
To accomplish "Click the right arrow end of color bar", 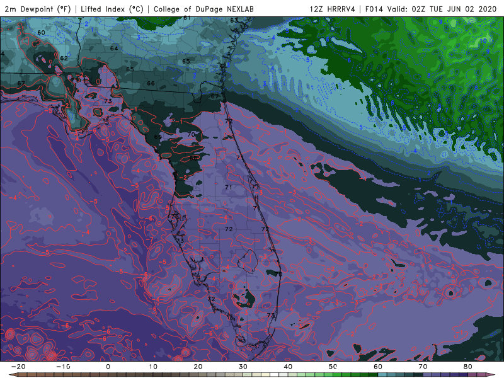I will [x=491, y=375].
